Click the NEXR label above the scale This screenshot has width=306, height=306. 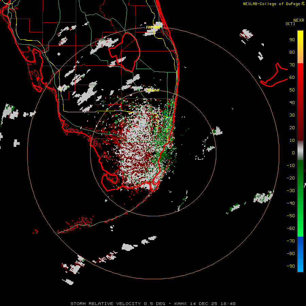299,20
